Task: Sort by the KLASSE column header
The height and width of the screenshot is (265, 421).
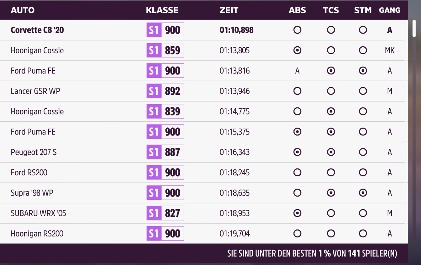Action: click(162, 10)
